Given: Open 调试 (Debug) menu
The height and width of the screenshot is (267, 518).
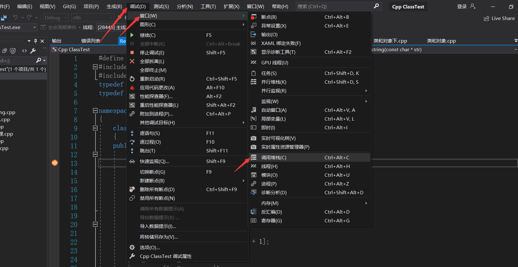Looking at the screenshot, I should pos(138,6).
